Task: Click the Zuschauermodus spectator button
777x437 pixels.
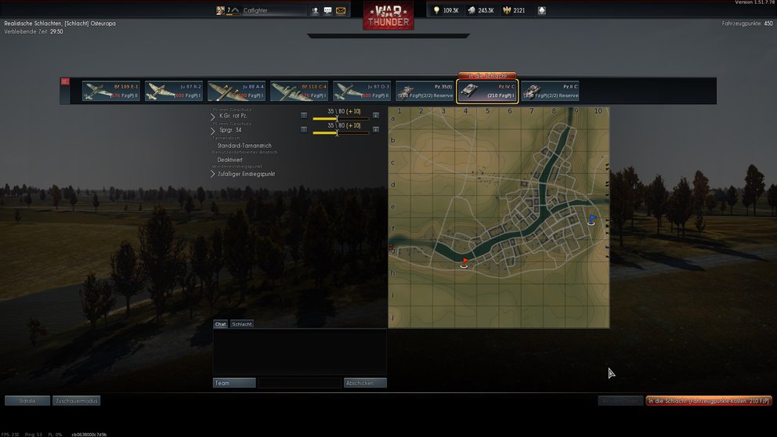Action: (x=76, y=401)
